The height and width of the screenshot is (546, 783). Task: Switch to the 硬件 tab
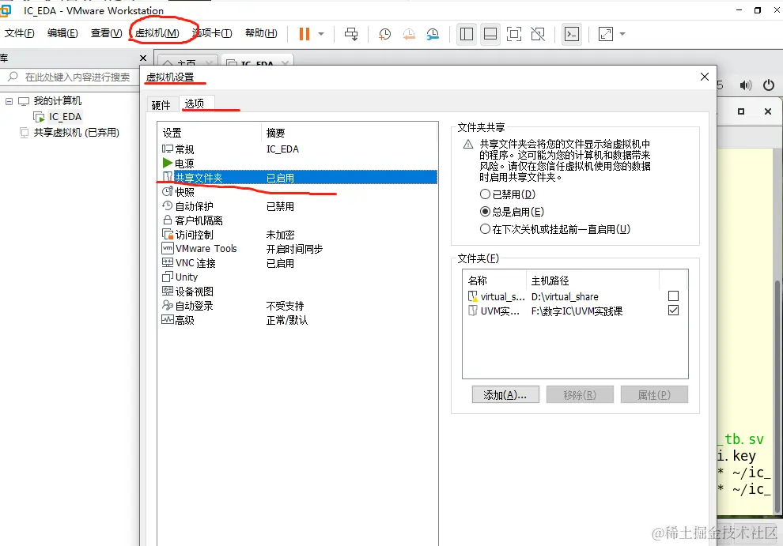[161, 105]
